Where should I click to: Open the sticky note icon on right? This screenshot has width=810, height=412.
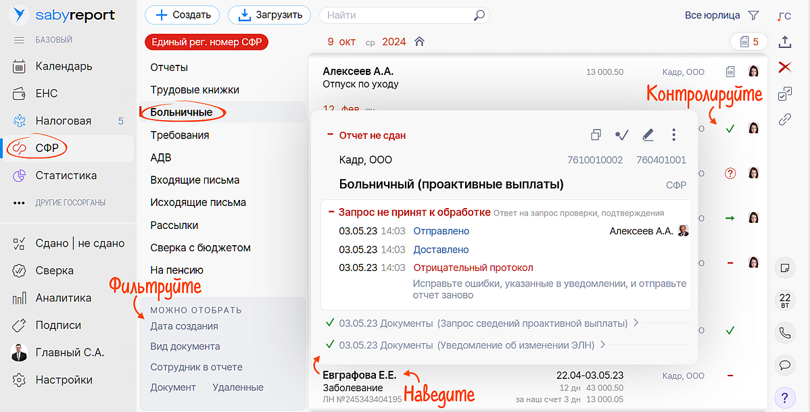tap(784, 267)
